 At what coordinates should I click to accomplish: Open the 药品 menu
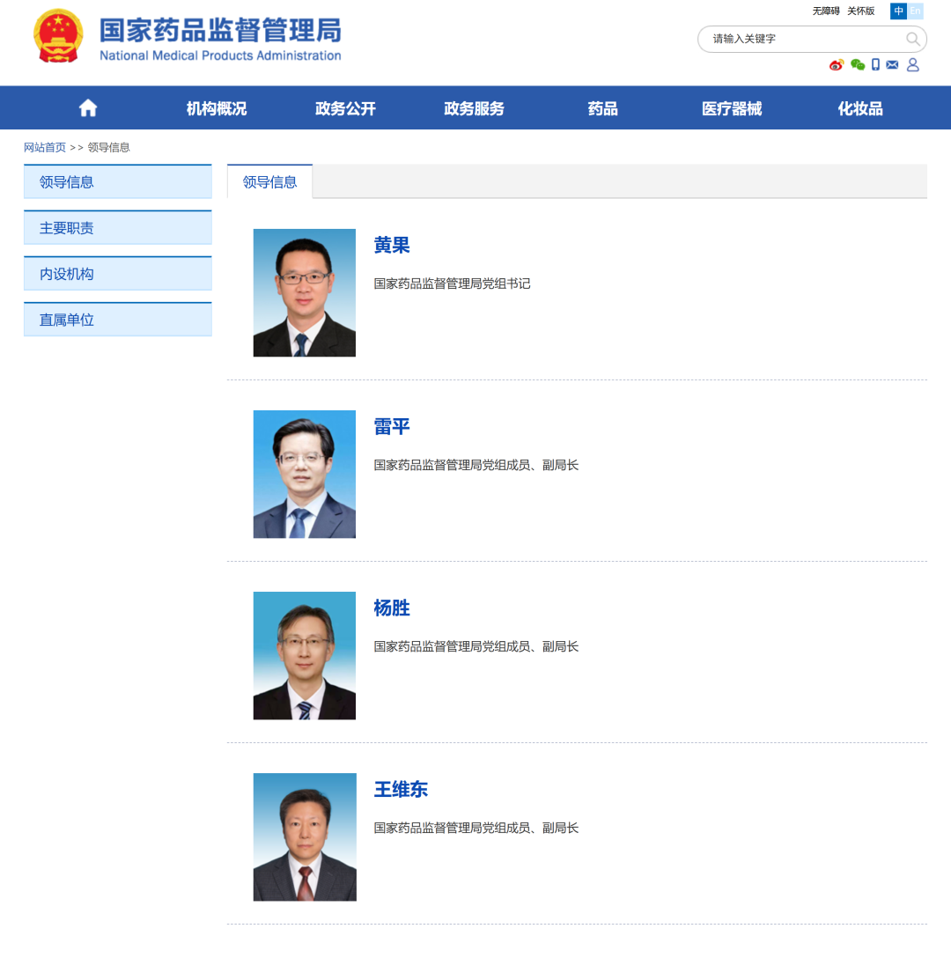coord(602,109)
